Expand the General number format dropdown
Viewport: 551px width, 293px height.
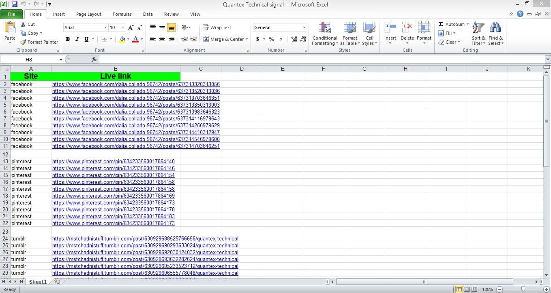304,27
